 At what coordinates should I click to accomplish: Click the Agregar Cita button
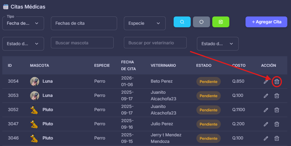[x=267, y=22]
